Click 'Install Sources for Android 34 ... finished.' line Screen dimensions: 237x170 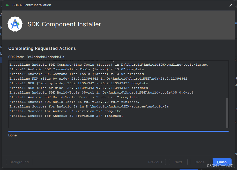tap(66, 116)
